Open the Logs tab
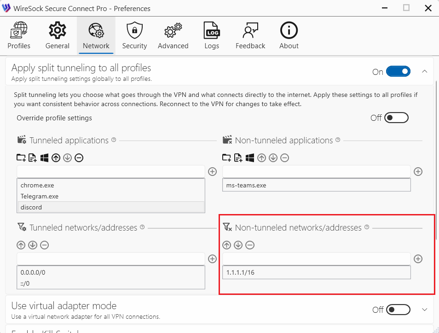 (x=212, y=35)
